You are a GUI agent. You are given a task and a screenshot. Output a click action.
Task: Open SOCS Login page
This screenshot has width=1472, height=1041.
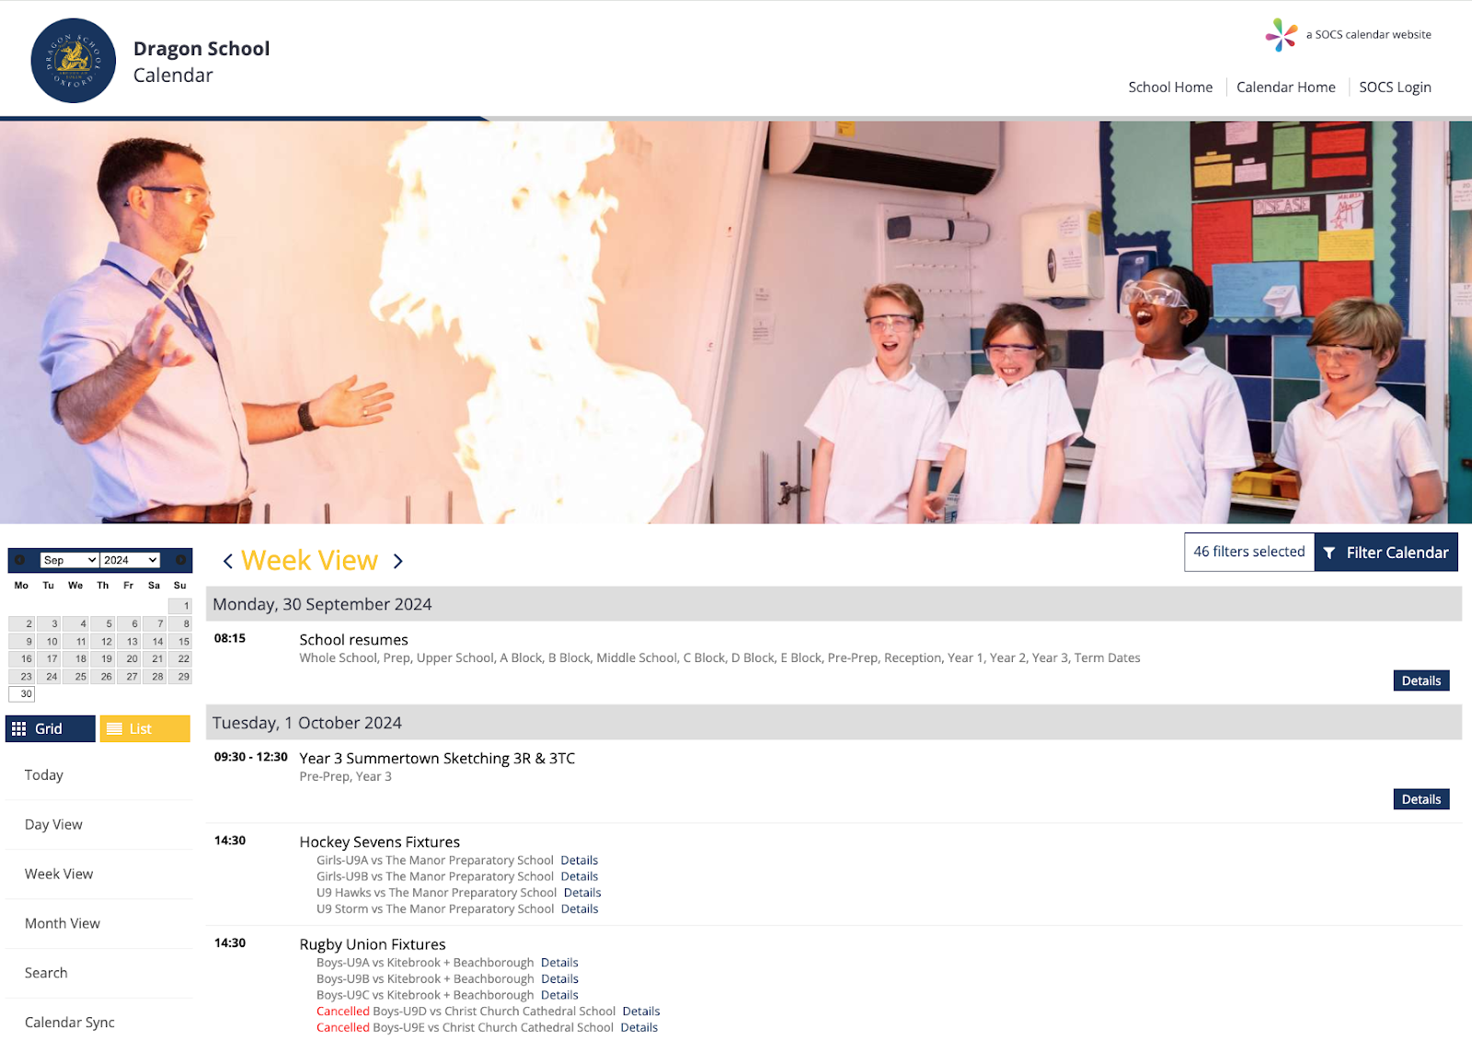click(1395, 87)
